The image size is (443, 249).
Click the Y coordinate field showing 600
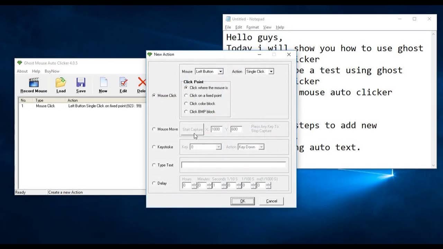[236, 129]
